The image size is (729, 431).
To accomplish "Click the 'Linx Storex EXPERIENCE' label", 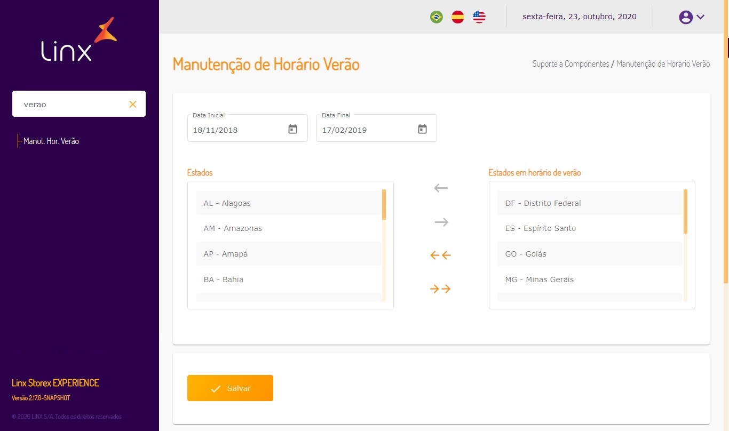I will point(56,383).
